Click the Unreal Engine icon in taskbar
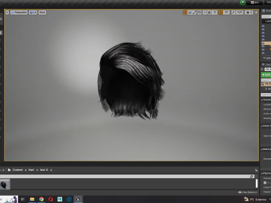 (x=78, y=199)
